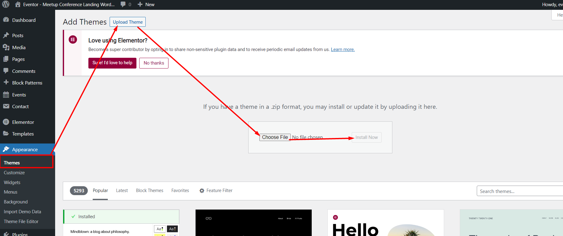Open the comments bubble icon in admin bar
The width and height of the screenshot is (563, 236).
(x=123, y=4)
